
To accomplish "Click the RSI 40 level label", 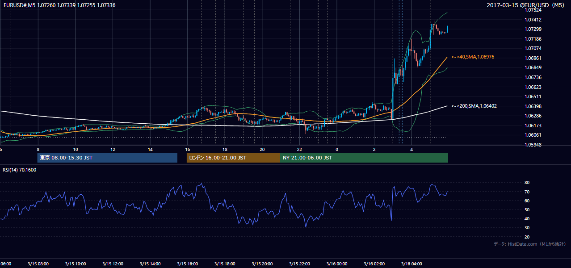I will 527,218.
